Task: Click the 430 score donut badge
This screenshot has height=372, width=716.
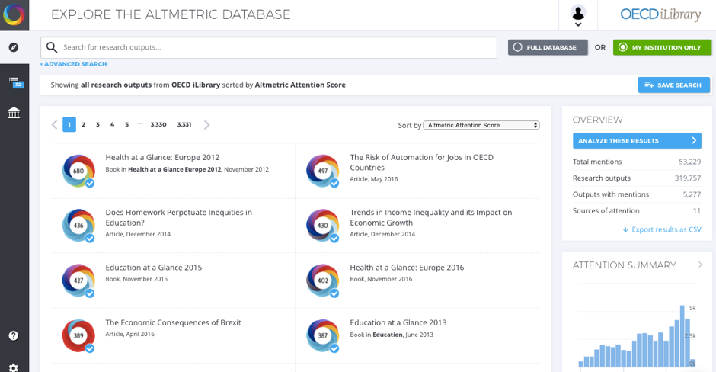Action: click(x=323, y=226)
